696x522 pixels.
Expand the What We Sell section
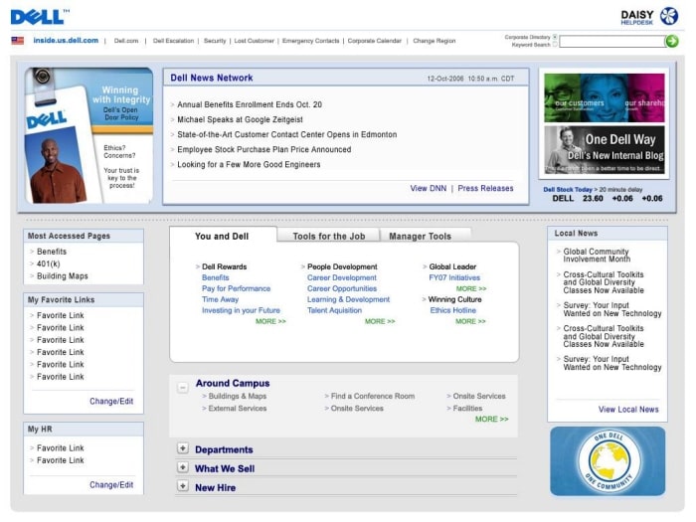pos(182,467)
